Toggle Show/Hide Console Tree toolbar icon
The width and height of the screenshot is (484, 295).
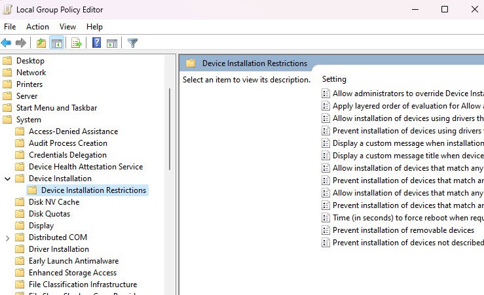coord(57,43)
